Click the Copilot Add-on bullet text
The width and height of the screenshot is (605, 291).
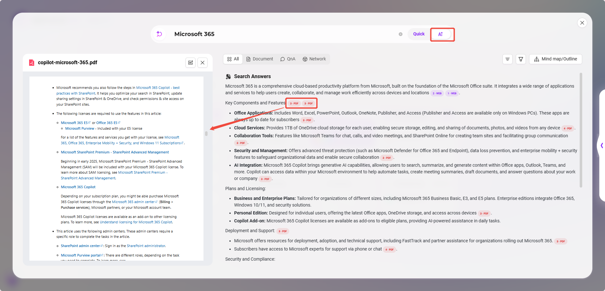(x=367, y=221)
